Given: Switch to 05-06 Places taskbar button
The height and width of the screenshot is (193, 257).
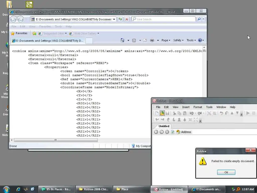Looking at the screenshot, I should coord(57,189).
